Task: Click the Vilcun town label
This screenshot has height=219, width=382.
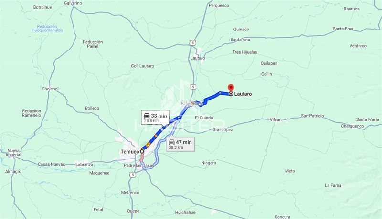Action: pos(276,119)
